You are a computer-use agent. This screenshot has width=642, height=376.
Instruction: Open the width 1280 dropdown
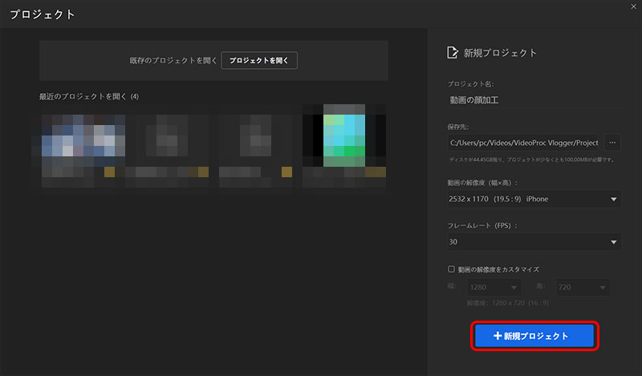[494, 288]
